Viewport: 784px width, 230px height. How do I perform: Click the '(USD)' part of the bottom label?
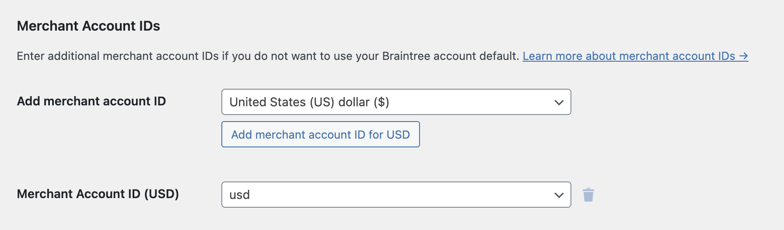pos(161,194)
